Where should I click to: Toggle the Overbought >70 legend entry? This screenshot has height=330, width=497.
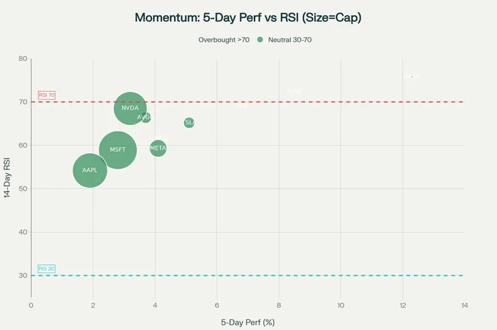(224, 40)
